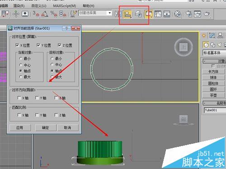Select 中心 under 目标对象
The image size is (226, 169).
point(52,64)
